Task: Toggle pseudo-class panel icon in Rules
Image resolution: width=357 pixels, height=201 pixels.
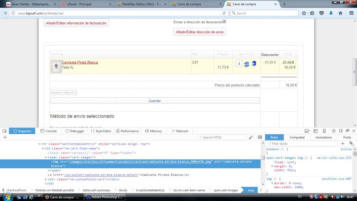Action: click(x=351, y=143)
